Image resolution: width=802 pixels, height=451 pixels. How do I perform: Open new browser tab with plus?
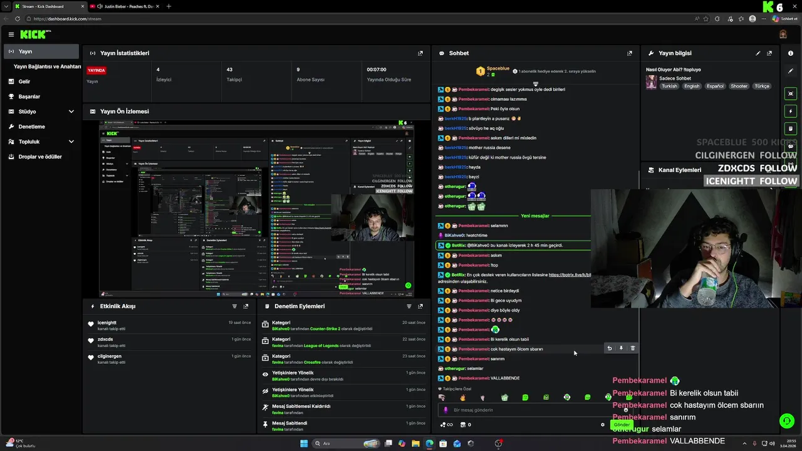point(169,6)
